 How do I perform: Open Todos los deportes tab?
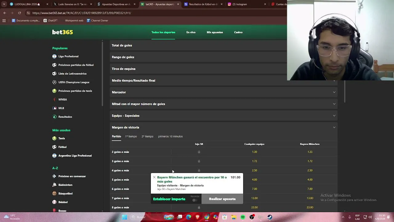(x=163, y=32)
